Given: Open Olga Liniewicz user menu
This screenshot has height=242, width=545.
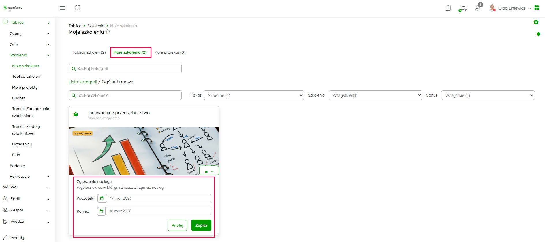Looking at the screenshot, I should click(x=512, y=8).
